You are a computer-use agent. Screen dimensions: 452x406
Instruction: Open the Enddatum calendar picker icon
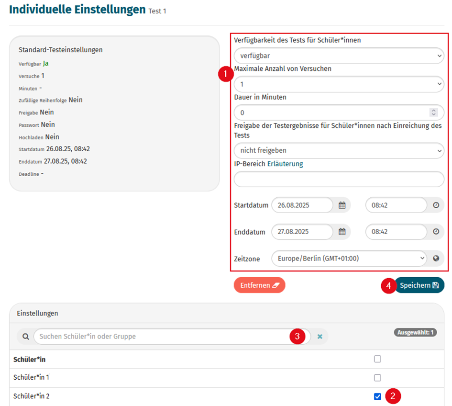pyautogui.click(x=342, y=232)
